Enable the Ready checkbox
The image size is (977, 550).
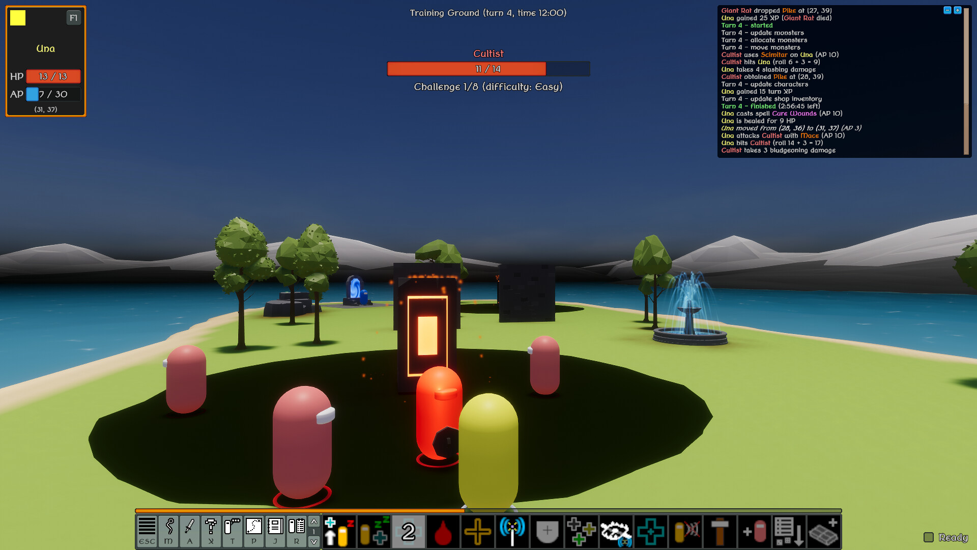[x=929, y=537]
